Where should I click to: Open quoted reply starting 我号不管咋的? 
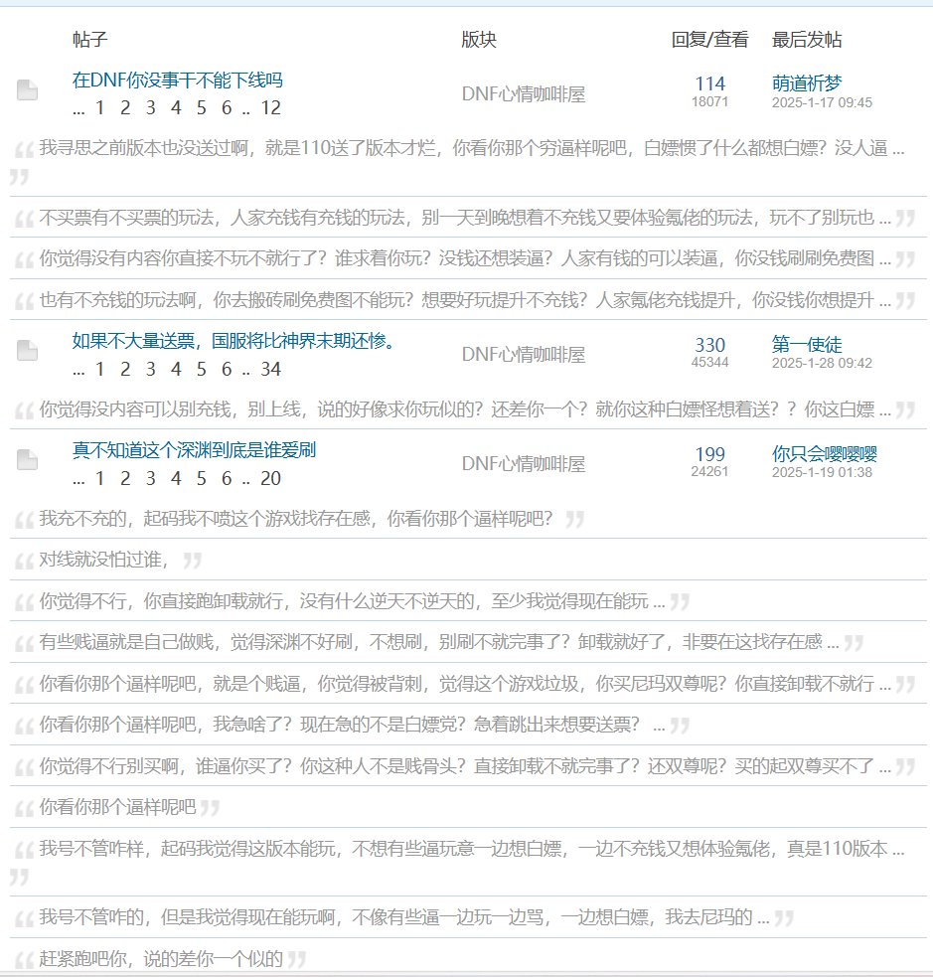pos(404,917)
